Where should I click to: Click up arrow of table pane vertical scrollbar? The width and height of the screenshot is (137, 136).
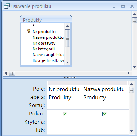(134, 14)
